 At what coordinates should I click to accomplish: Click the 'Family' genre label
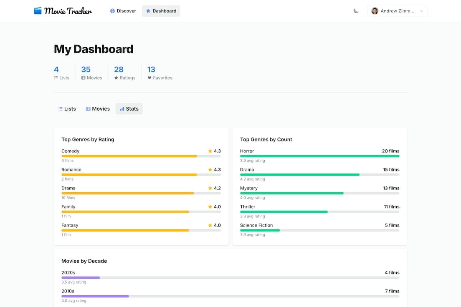(68, 206)
